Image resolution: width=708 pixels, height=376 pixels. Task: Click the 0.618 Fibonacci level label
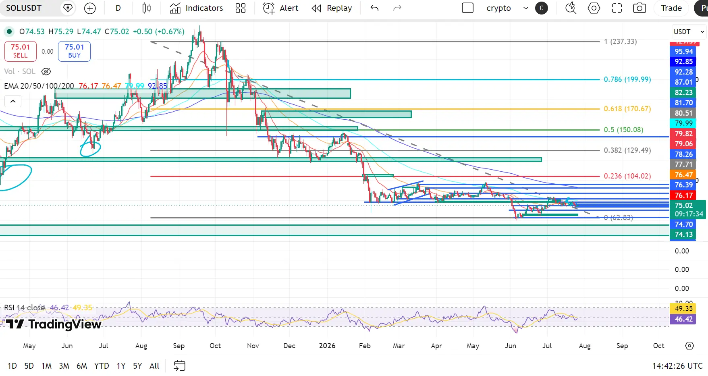[627, 109]
